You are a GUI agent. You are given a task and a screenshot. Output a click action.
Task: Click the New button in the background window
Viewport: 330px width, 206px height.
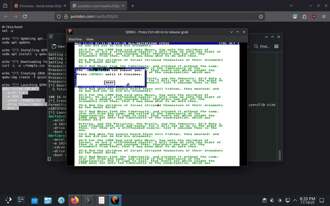click(x=59, y=46)
